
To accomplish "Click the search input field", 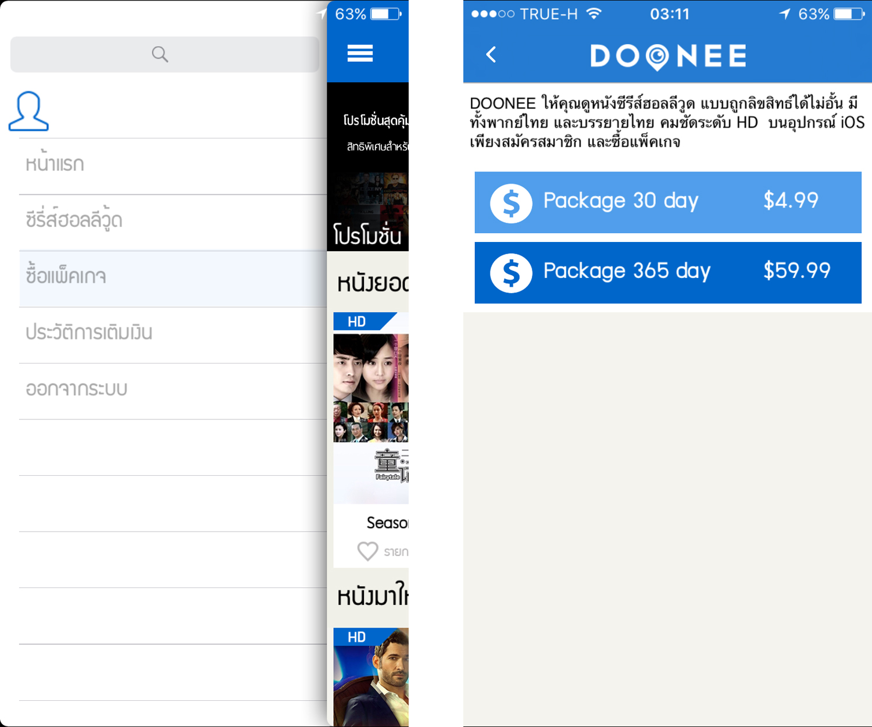I will (x=165, y=54).
